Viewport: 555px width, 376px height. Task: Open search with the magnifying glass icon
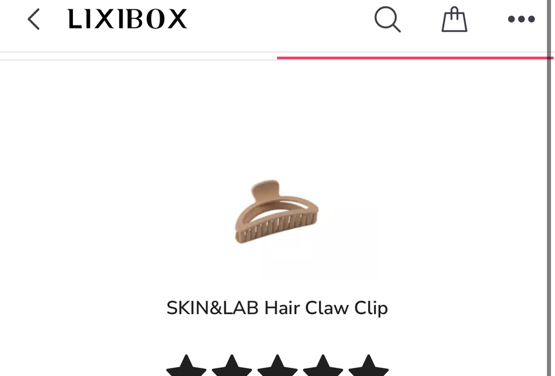coord(387,19)
